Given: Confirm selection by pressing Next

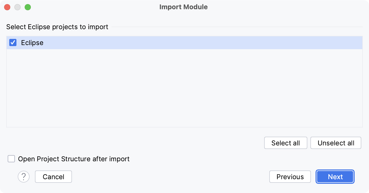Looking at the screenshot, I should (335, 177).
